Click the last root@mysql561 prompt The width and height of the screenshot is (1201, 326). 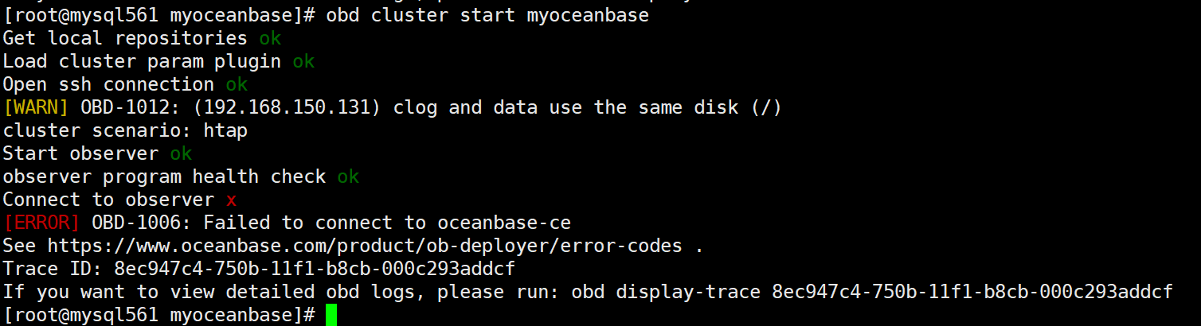tap(159, 315)
